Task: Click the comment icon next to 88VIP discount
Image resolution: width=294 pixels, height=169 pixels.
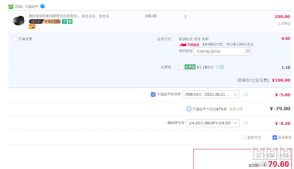Action: pyautogui.click(x=246, y=123)
